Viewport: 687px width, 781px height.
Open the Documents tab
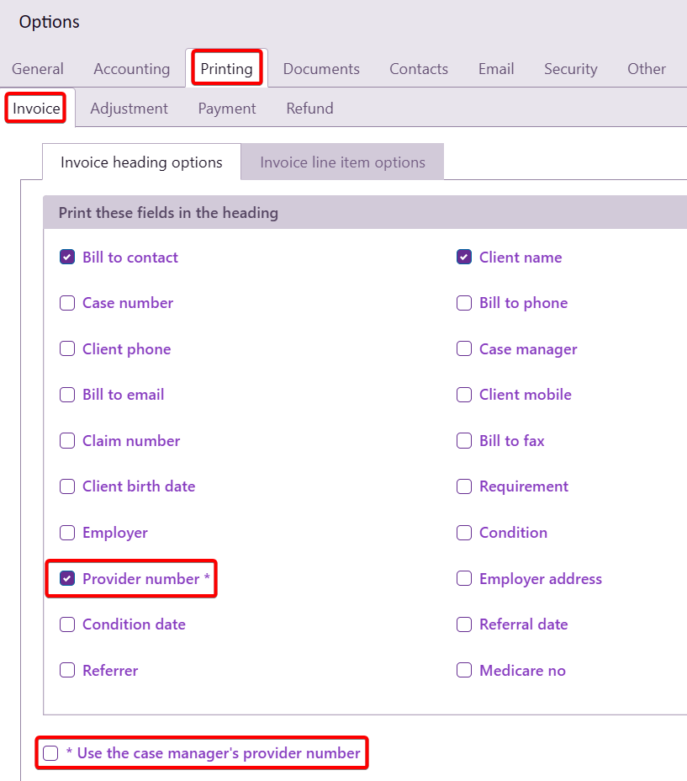(x=321, y=69)
